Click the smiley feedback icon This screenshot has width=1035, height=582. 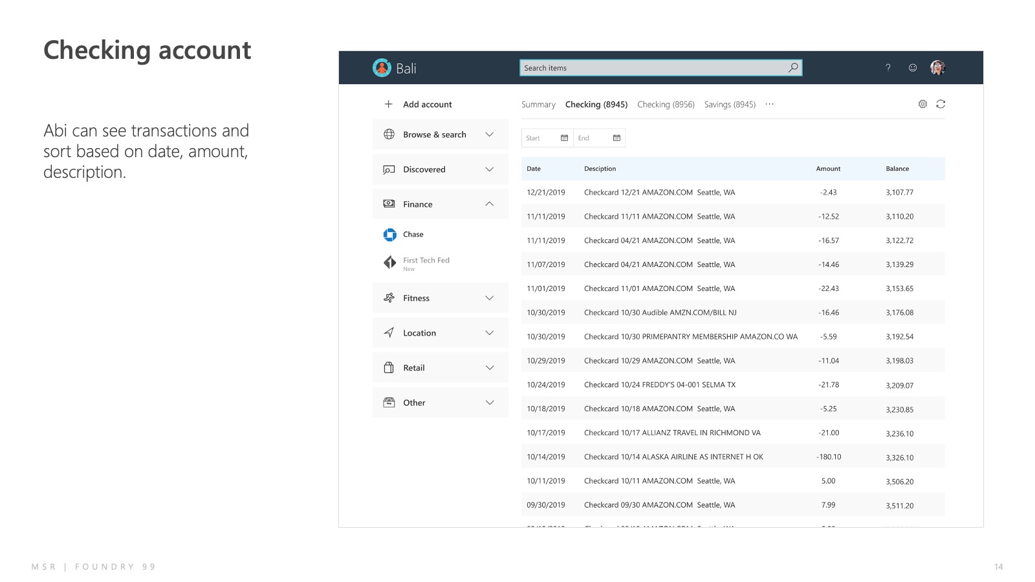(x=913, y=68)
